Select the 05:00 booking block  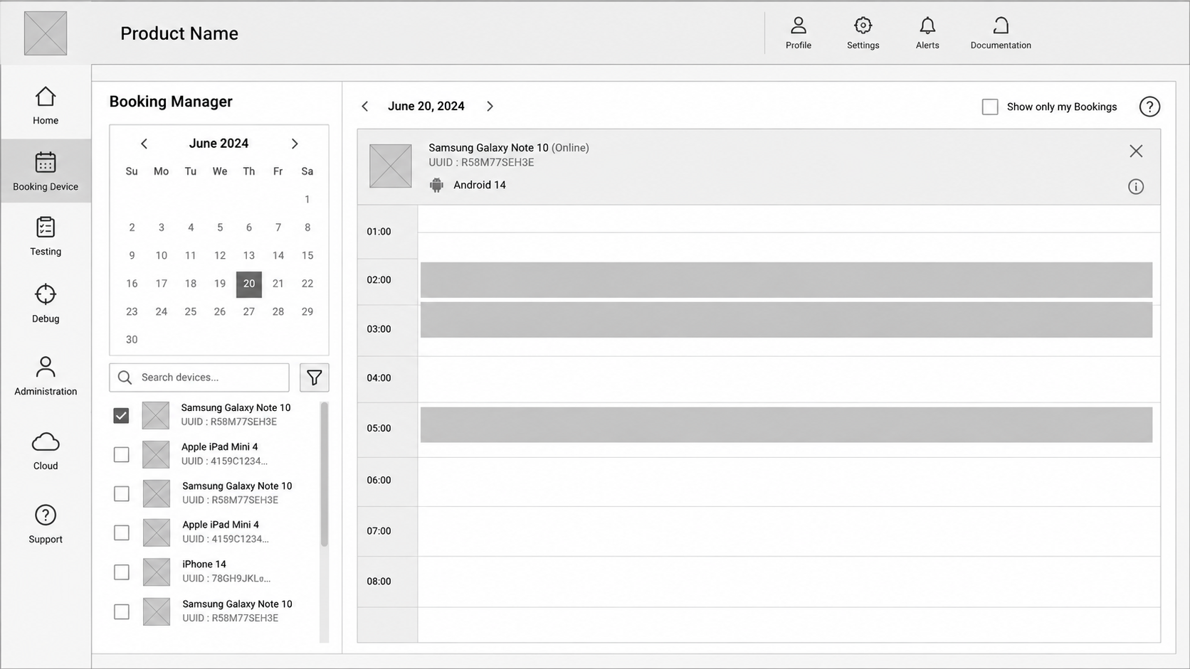[786, 425]
